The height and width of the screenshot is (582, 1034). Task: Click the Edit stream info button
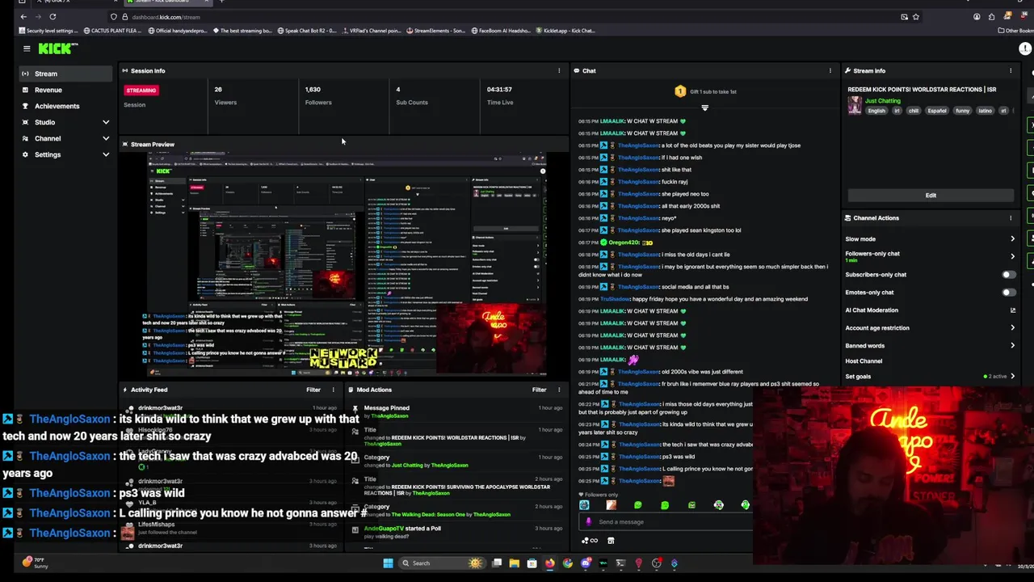point(931,195)
